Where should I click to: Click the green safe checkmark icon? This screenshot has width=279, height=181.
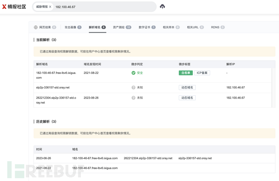(133, 73)
